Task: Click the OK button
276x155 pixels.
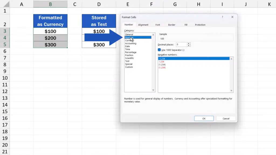Action: point(204,119)
